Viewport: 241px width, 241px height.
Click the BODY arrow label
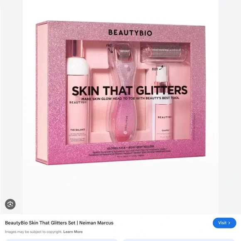click(x=157, y=69)
